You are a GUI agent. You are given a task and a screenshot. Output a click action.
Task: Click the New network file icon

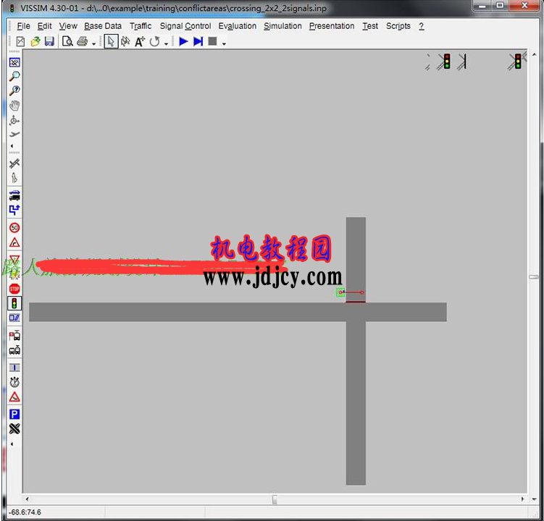(20, 41)
